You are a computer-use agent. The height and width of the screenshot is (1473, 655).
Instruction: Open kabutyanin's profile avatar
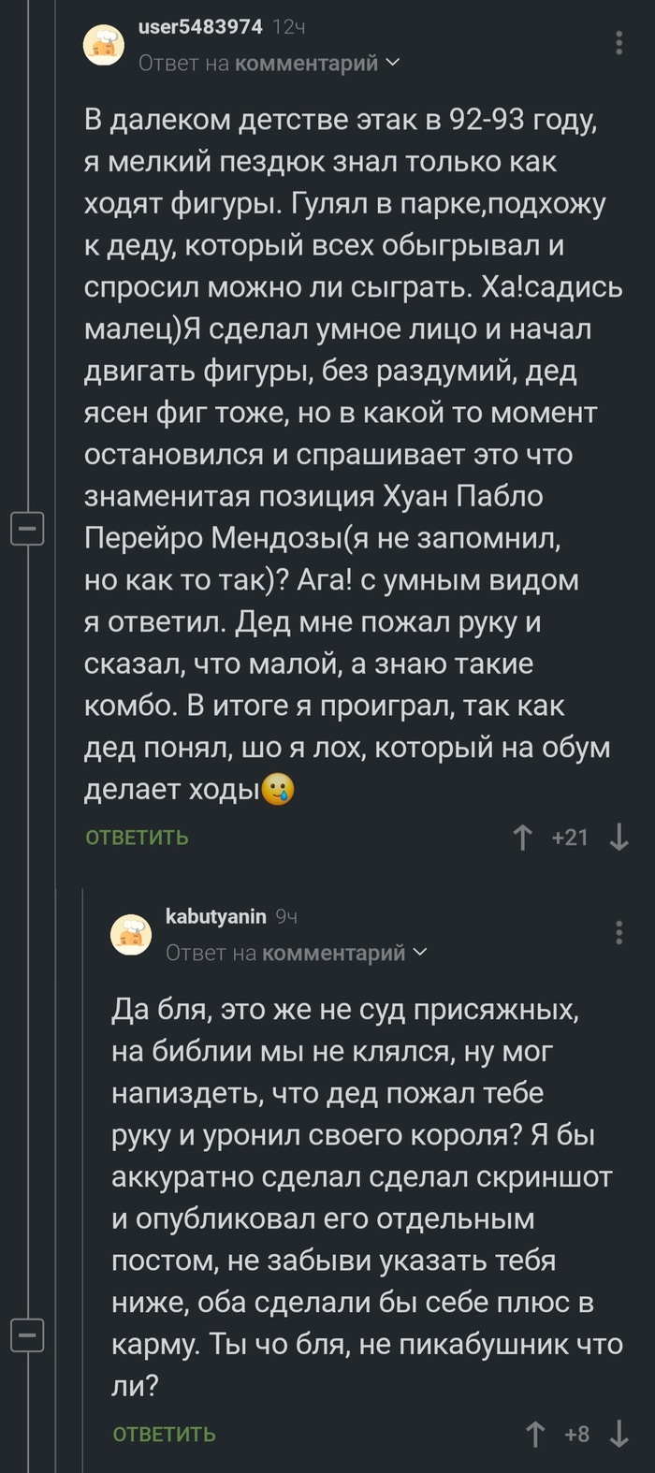(x=131, y=935)
